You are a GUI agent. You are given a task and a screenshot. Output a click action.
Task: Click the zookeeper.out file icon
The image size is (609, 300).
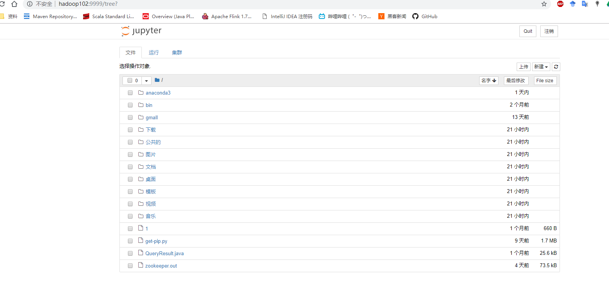point(141,265)
